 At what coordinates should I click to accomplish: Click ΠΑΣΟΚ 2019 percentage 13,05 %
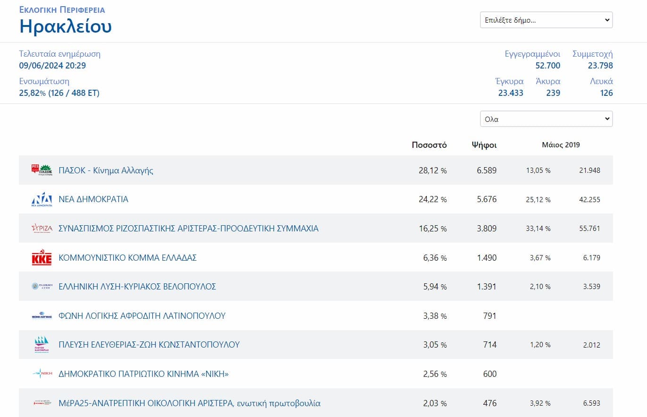tap(538, 170)
